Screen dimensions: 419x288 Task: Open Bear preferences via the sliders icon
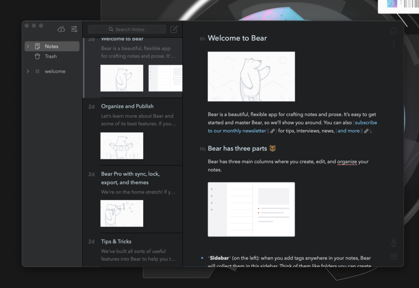[74, 29]
